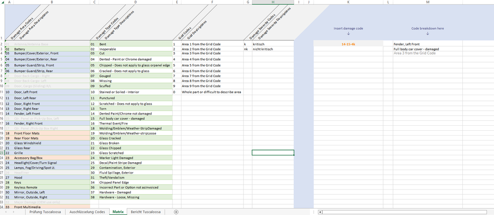Select 'Dented - Paint or Chrome damaged' cell
The image size is (494, 215).
point(135,59)
